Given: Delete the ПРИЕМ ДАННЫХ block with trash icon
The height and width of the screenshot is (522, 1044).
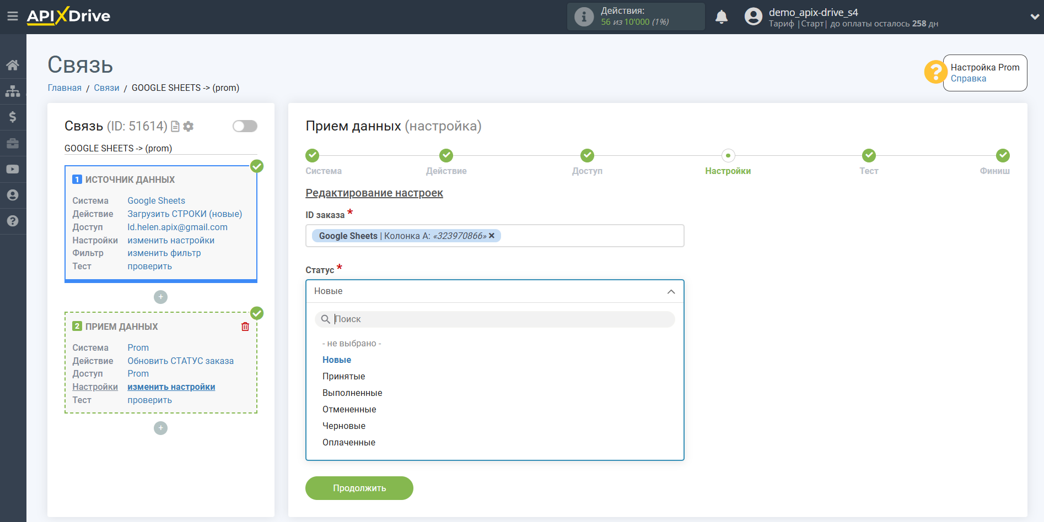Looking at the screenshot, I should 245,327.
